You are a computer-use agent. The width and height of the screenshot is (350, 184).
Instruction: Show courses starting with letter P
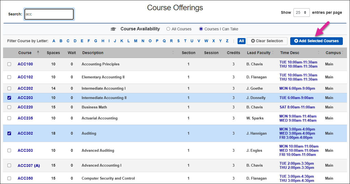point(157,41)
